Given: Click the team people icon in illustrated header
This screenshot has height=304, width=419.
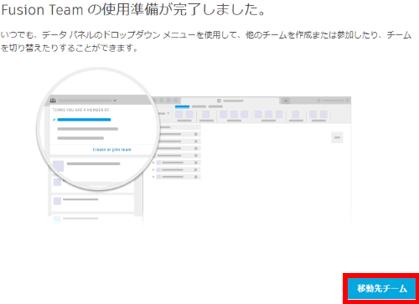Looking at the screenshot, I should click(x=53, y=100).
